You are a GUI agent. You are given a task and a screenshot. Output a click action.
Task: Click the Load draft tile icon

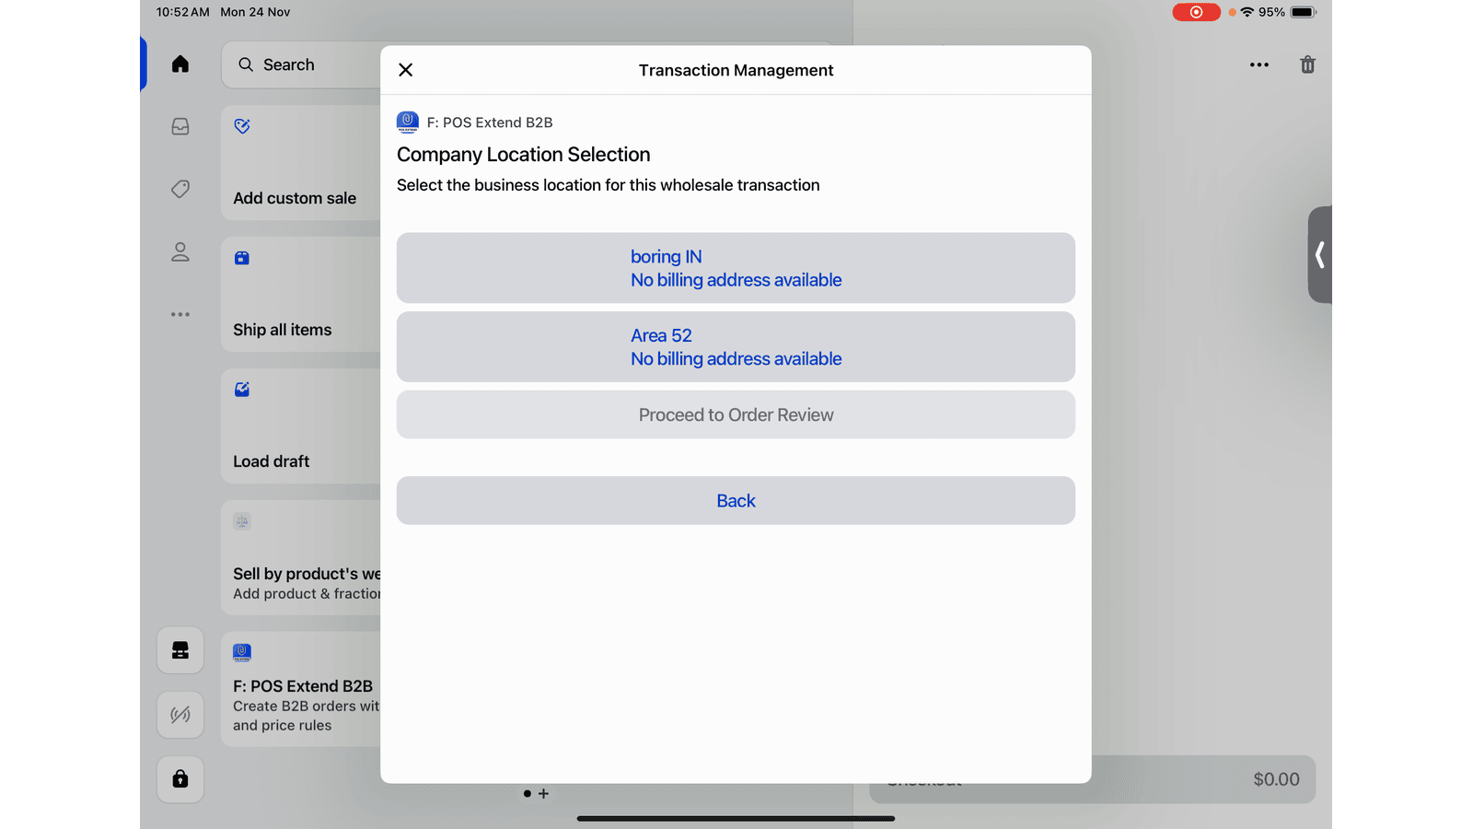click(242, 390)
